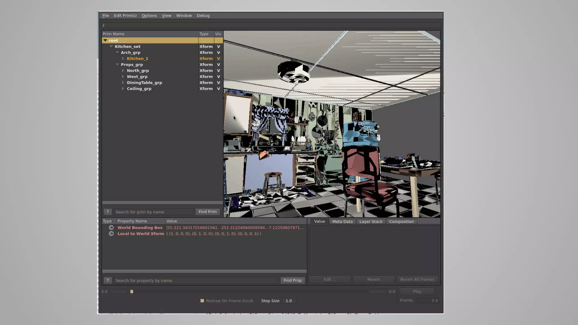Expand the Kitchen_1 prim

coord(123,58)
